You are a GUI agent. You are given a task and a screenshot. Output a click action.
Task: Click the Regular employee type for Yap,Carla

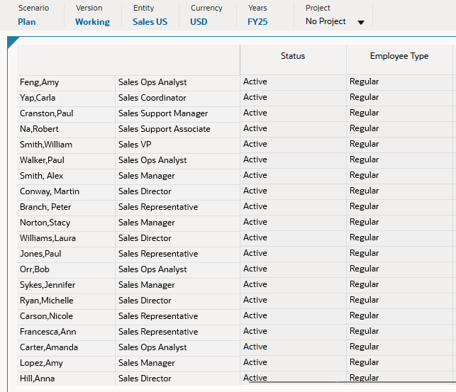pyautogui.click(x=399, y=98)
